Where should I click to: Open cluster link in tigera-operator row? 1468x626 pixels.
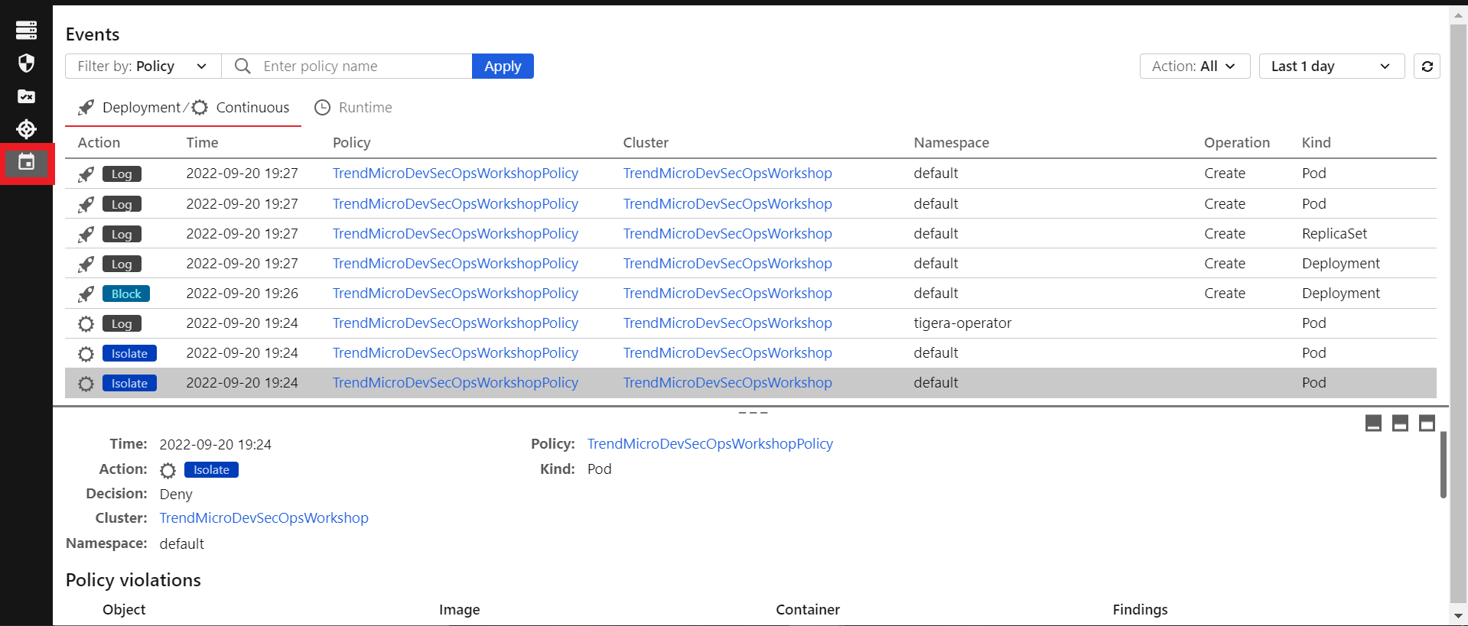727,323
